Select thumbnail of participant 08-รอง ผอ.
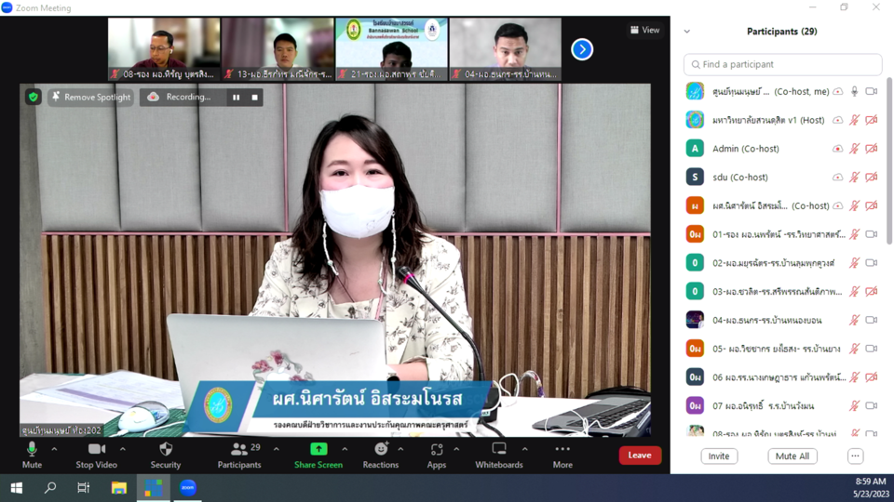Screen dimensions: 894x502 (164, 49)
